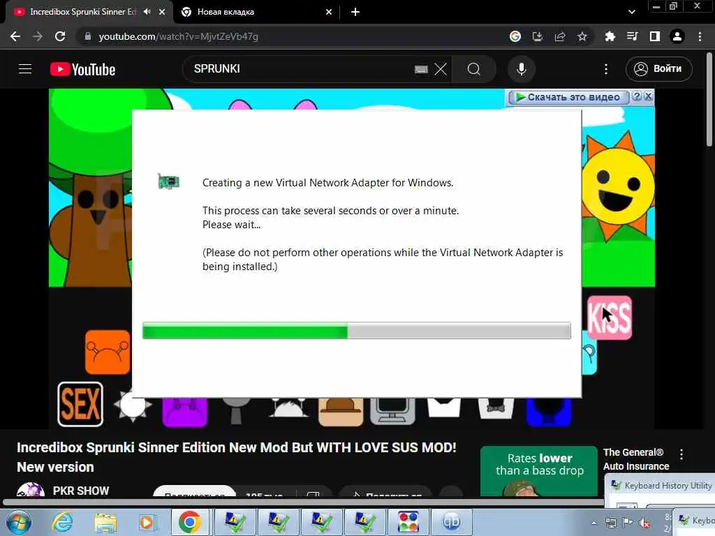Clear the SPRUNKI search query
Viewport: 715px width, 536px height.
(441, 69)
